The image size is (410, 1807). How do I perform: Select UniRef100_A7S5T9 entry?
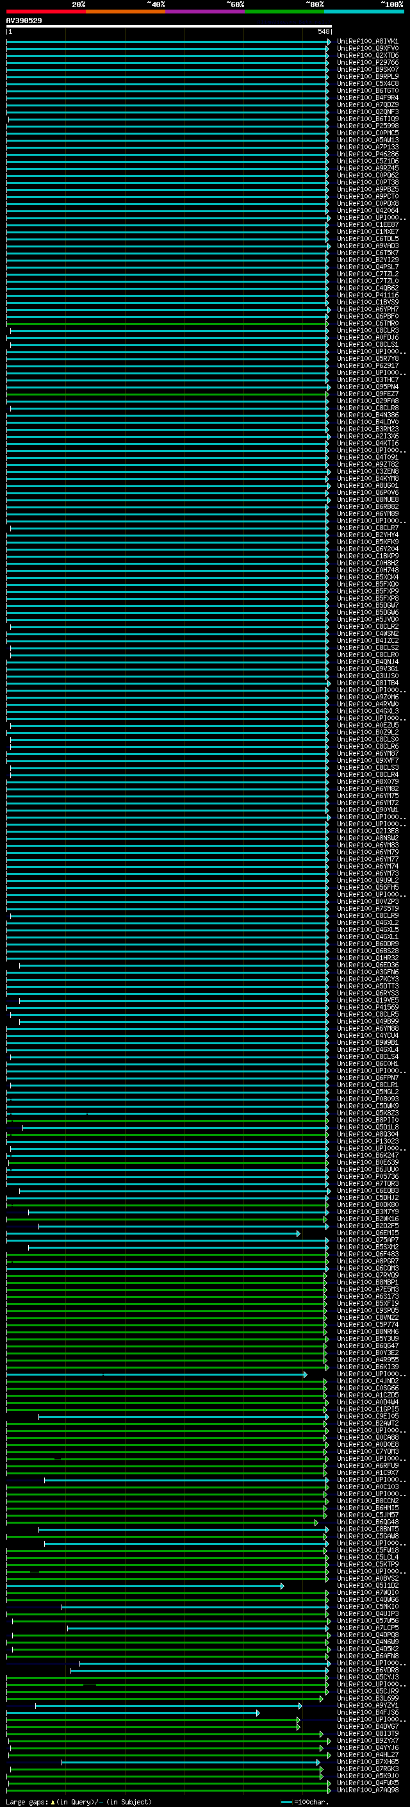click(367, 908)
